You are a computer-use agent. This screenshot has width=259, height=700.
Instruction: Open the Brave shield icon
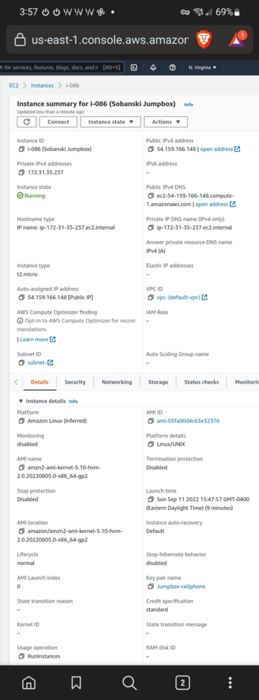204,40
